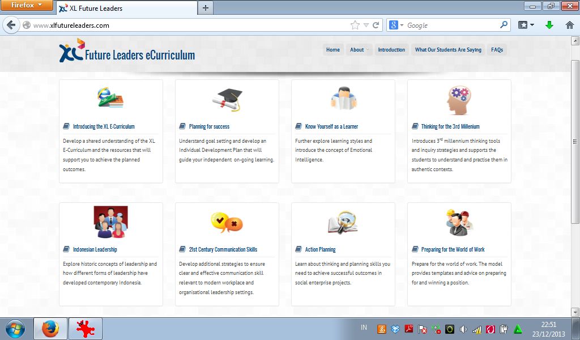Bookmark this page with star icon
The image size is (580, 340).
355,25
